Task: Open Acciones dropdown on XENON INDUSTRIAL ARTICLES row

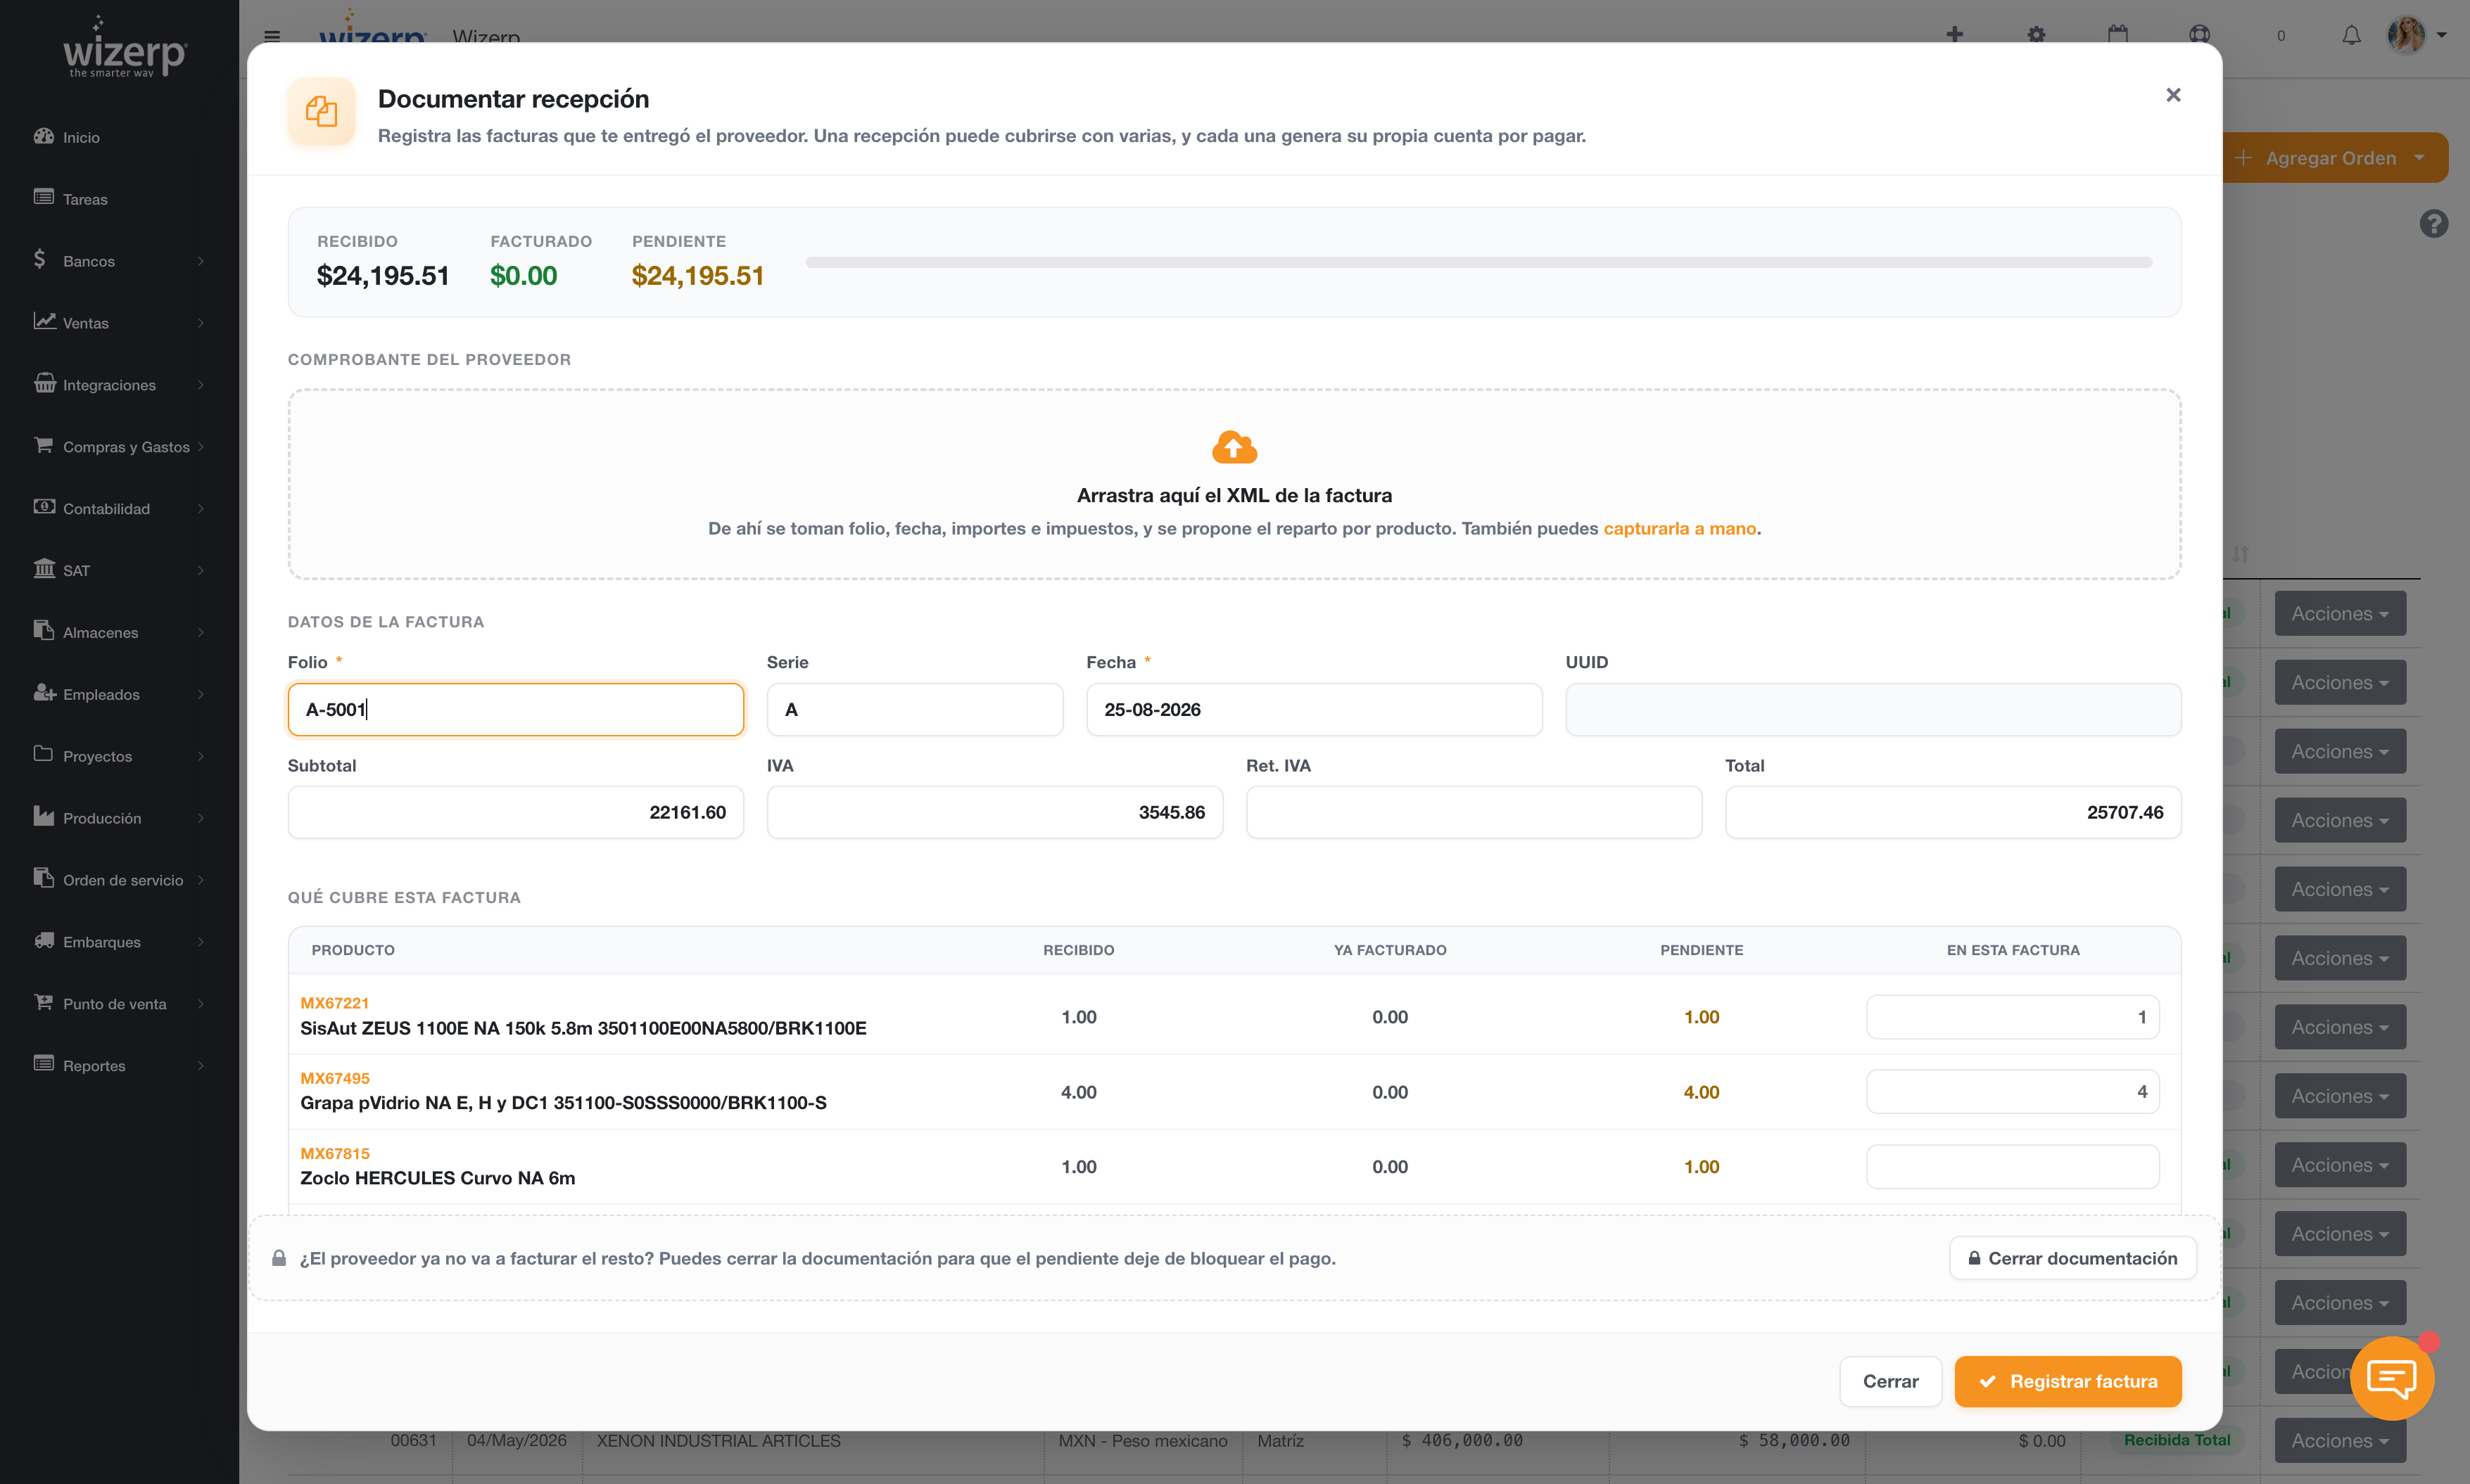Action: [2340, 1440]
